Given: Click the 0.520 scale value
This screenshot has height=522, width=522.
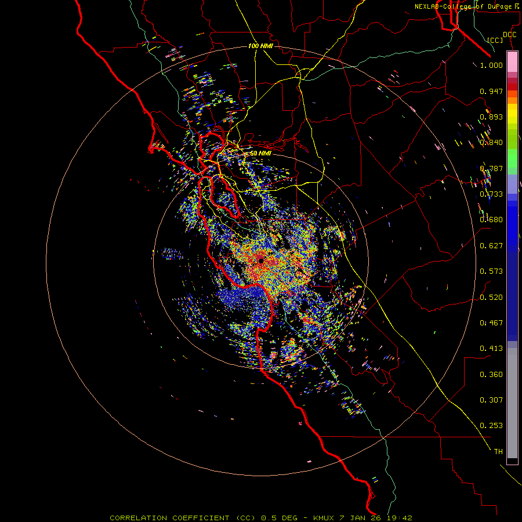Looking at the screenshot, I should pyautogui.click(x=491, y=298).
